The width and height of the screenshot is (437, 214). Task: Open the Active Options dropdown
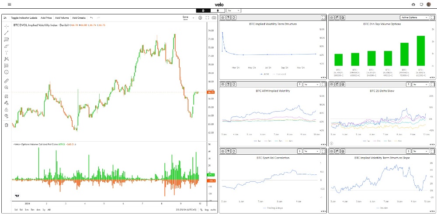pyautogui.click(x=413, y=18)
